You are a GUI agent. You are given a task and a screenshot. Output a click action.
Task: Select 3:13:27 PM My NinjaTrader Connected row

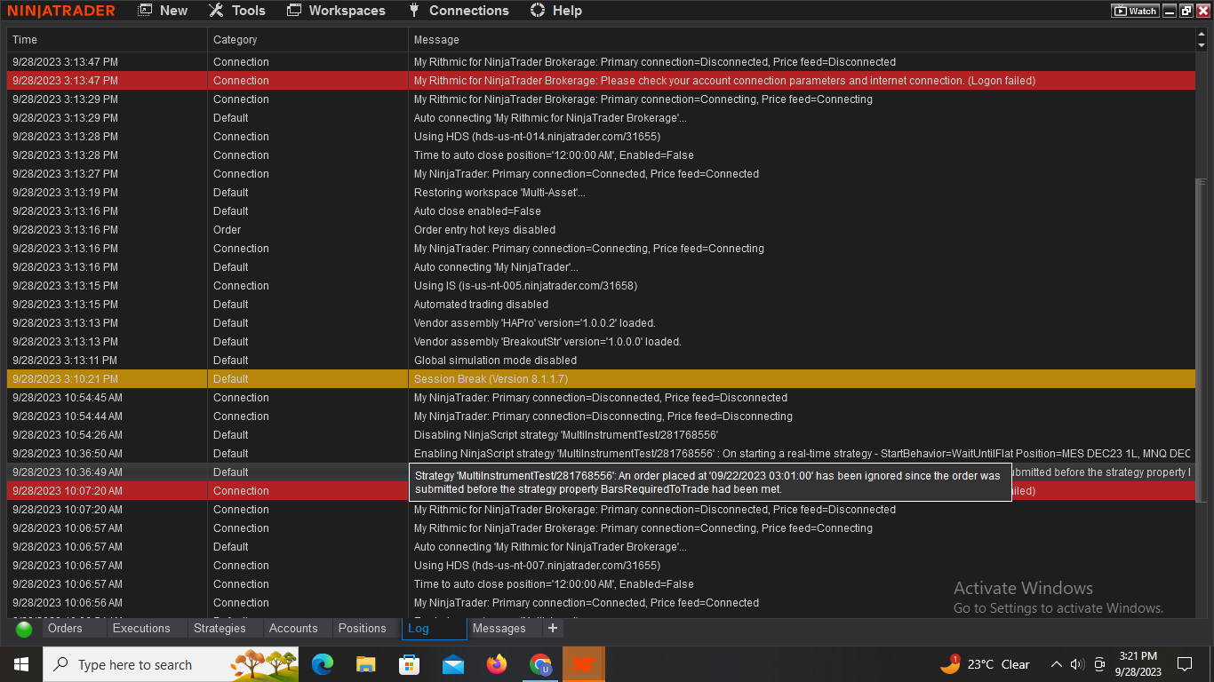point(601,174)
